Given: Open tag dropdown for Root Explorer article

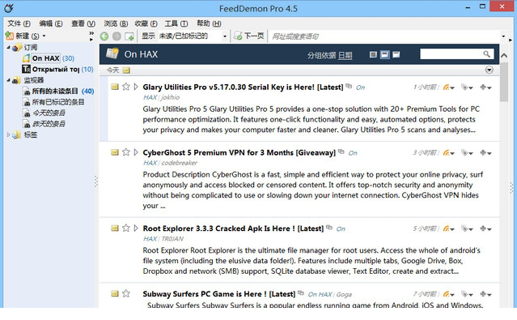Looking at the screenshot, I should coord(467,228).
